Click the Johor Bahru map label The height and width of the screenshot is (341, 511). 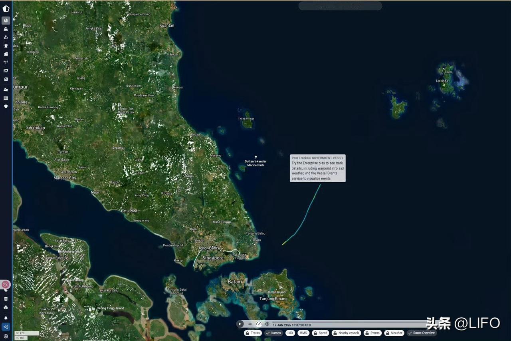[x=209, y=248]
